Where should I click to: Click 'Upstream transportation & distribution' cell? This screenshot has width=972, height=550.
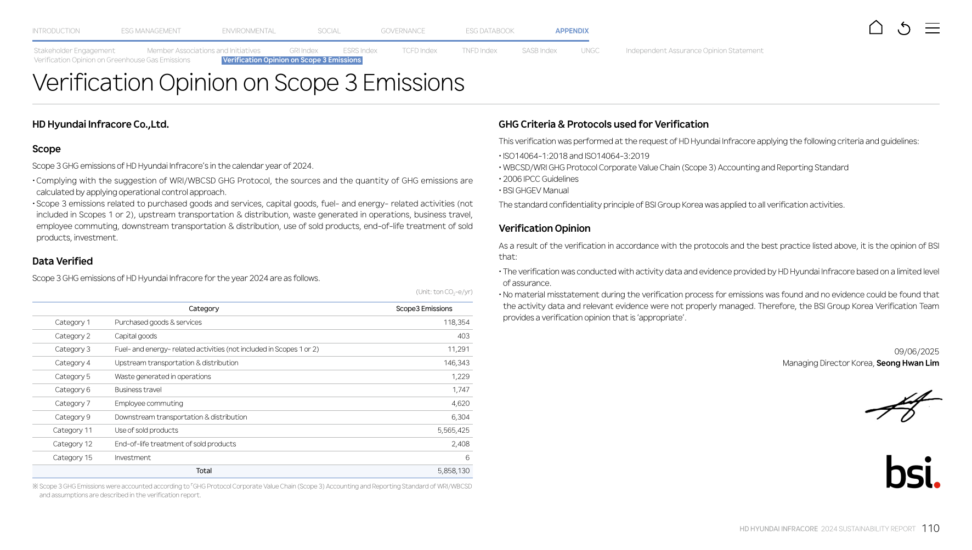click(x=177, y=363)
